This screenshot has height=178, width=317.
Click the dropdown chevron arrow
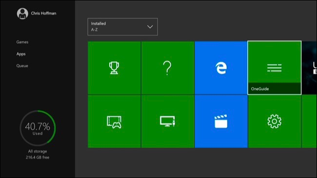click(150, 27)
